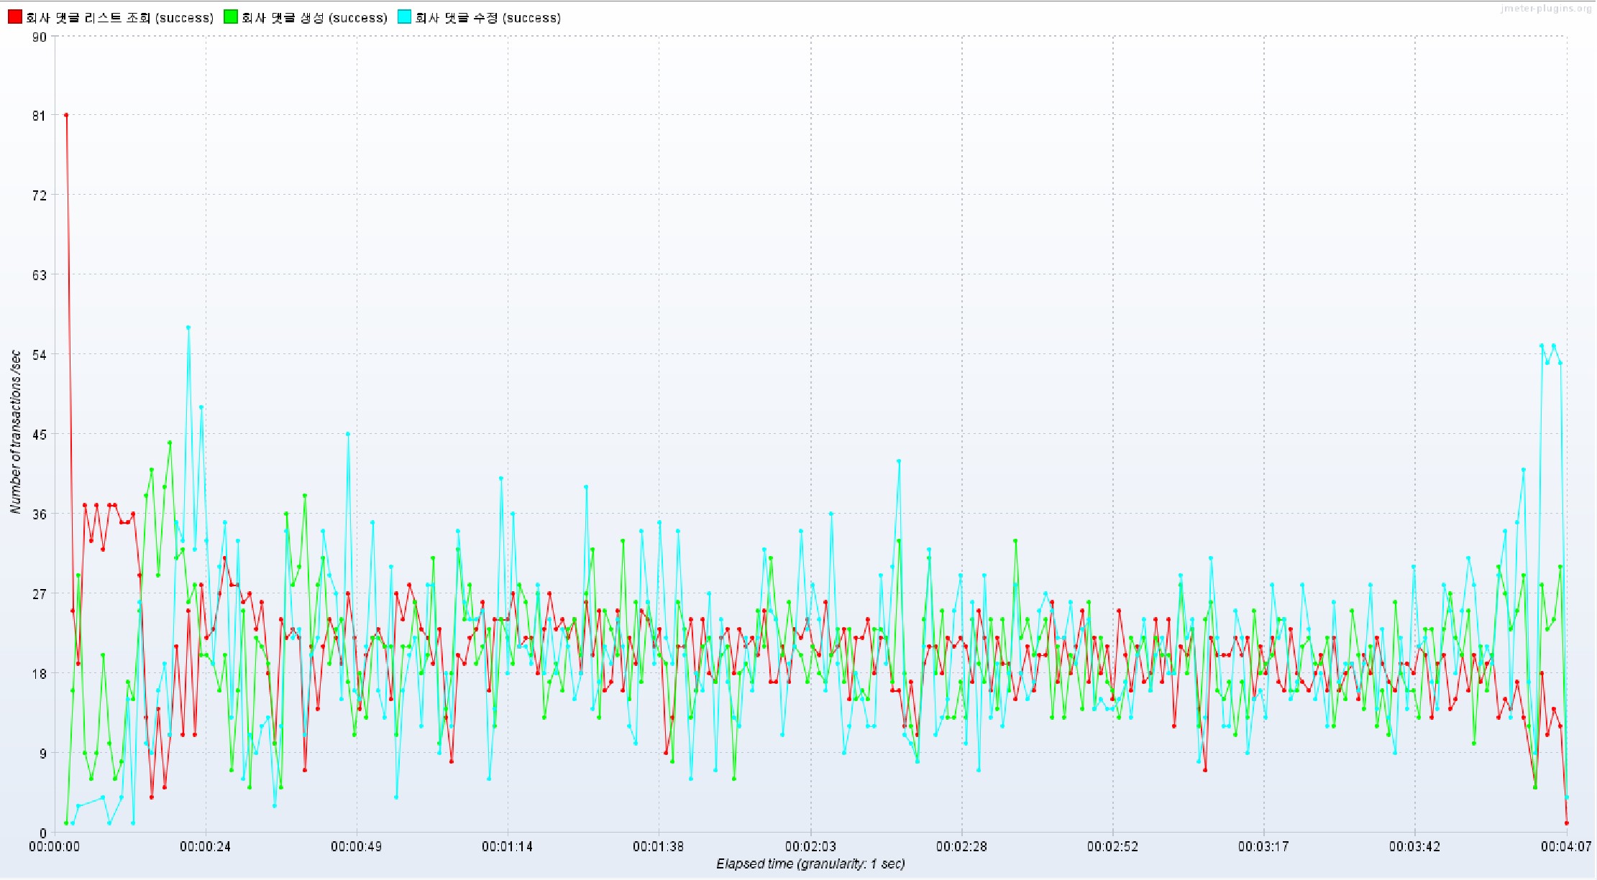Select the '회사 댓글 생성 (success)' legend label
1597x880 pixels.
coord(314,18)
